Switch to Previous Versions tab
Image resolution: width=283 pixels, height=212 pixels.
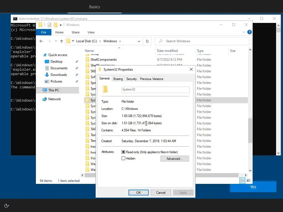[152, 79]
